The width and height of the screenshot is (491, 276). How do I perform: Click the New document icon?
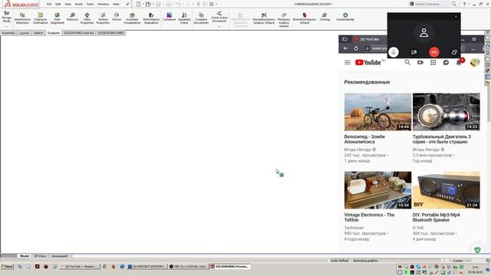(x=138, y=4)
